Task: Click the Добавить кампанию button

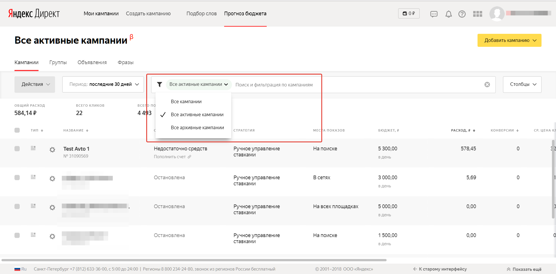Action: point(509,40)
